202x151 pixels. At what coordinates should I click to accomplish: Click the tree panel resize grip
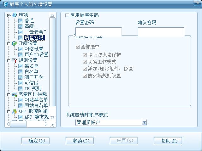(x=52, y=124)
